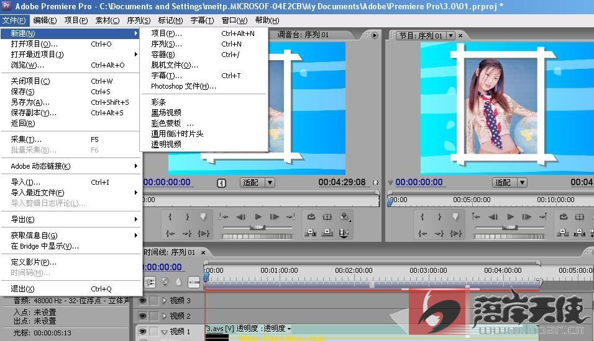Go to In point in Source monitor

point(170,234)
